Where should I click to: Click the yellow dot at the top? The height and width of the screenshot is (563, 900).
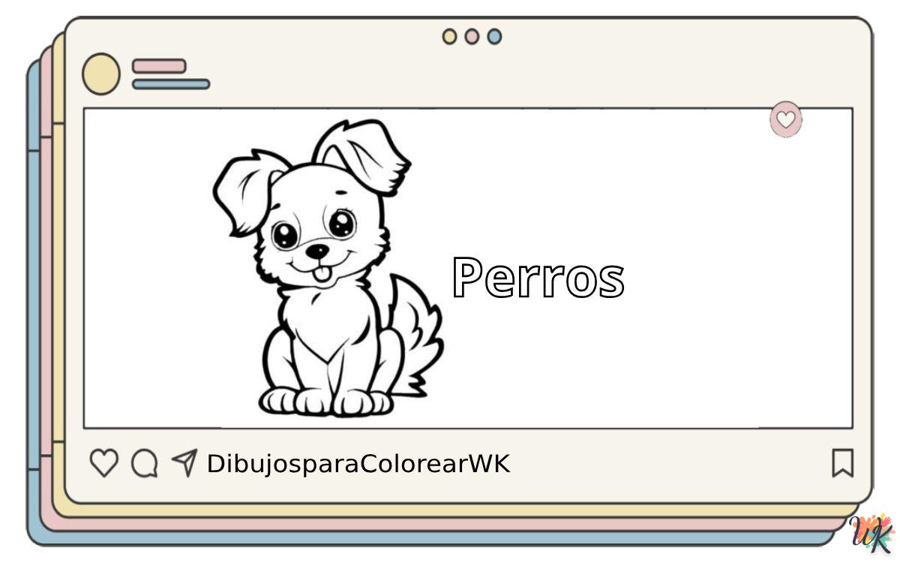449,37
